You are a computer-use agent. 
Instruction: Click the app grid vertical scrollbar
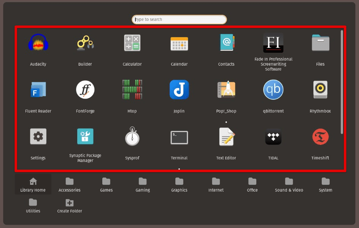coord(342,82)
